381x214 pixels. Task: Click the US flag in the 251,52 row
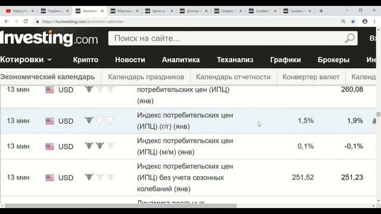[x=50, y=178]
